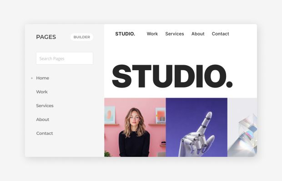Screen dimensions: 282x181
Task: Click the small STUDIO. logo in the navbar
Action: [x=125, y=34]
